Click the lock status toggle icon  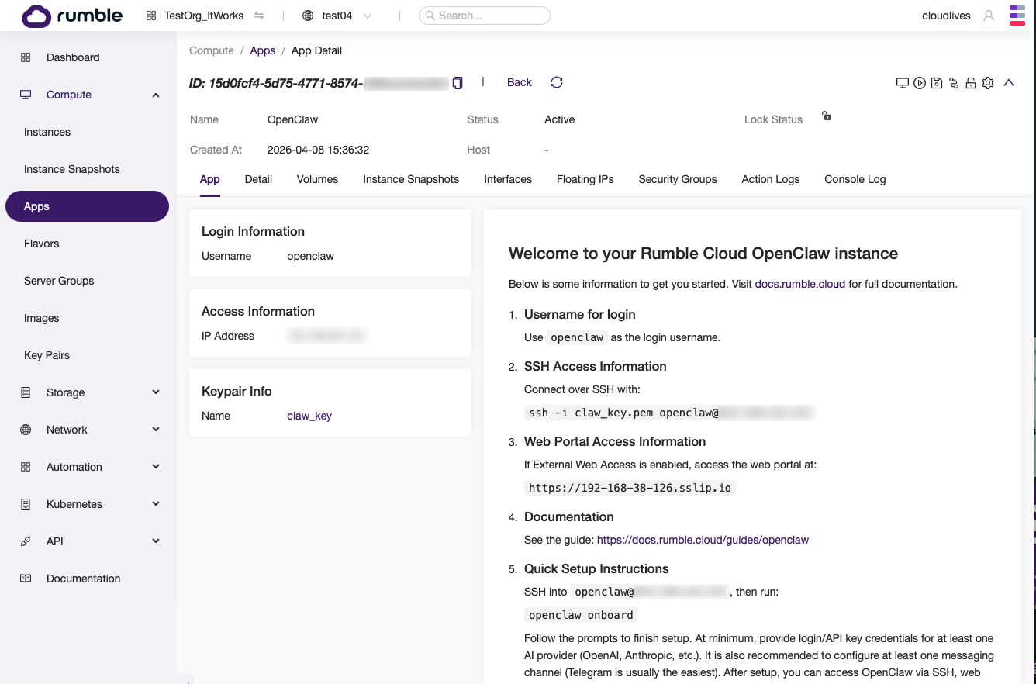click(x=826, y=116)
